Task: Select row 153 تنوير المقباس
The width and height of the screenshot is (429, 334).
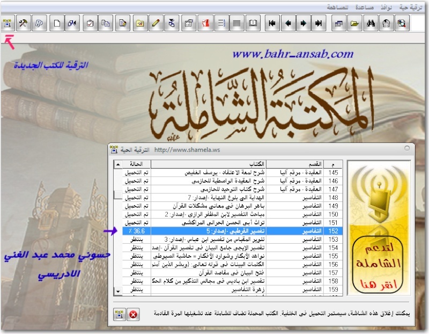Action: pyautogui.click(x=232, y=239)
